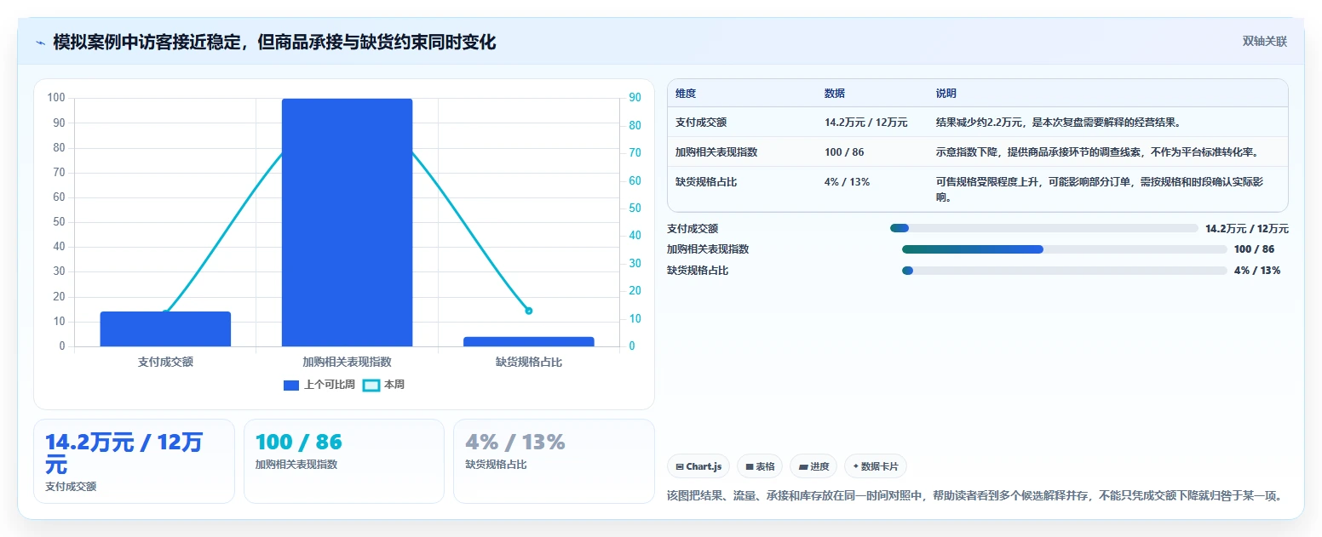Click the 缺货规格占比 progress bar

1065,271
